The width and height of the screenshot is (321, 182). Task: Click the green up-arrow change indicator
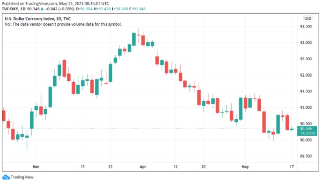pos(42,9)
